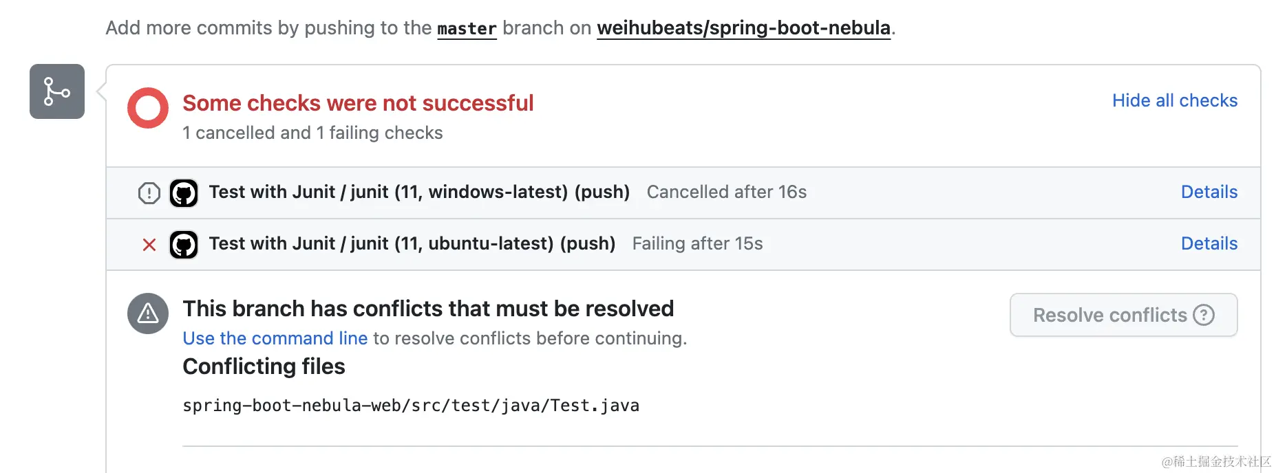Click the git merge icon badge
The width and height of the screenshot is (1276, 473).
[57, 91]
